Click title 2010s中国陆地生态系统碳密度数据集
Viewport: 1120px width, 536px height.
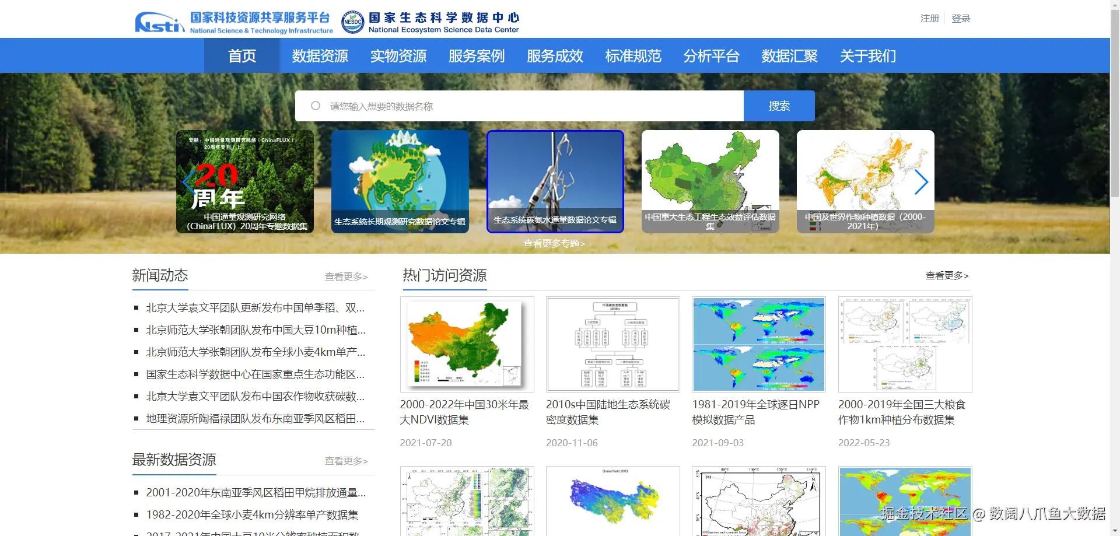[x=608, y=412]
